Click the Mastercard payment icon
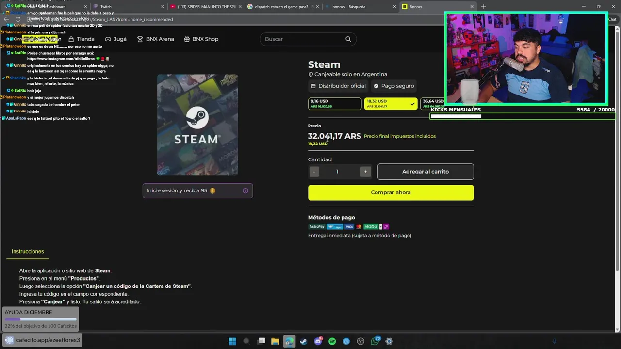The height and width of the screenshot is (349, 621). [359, 227]
